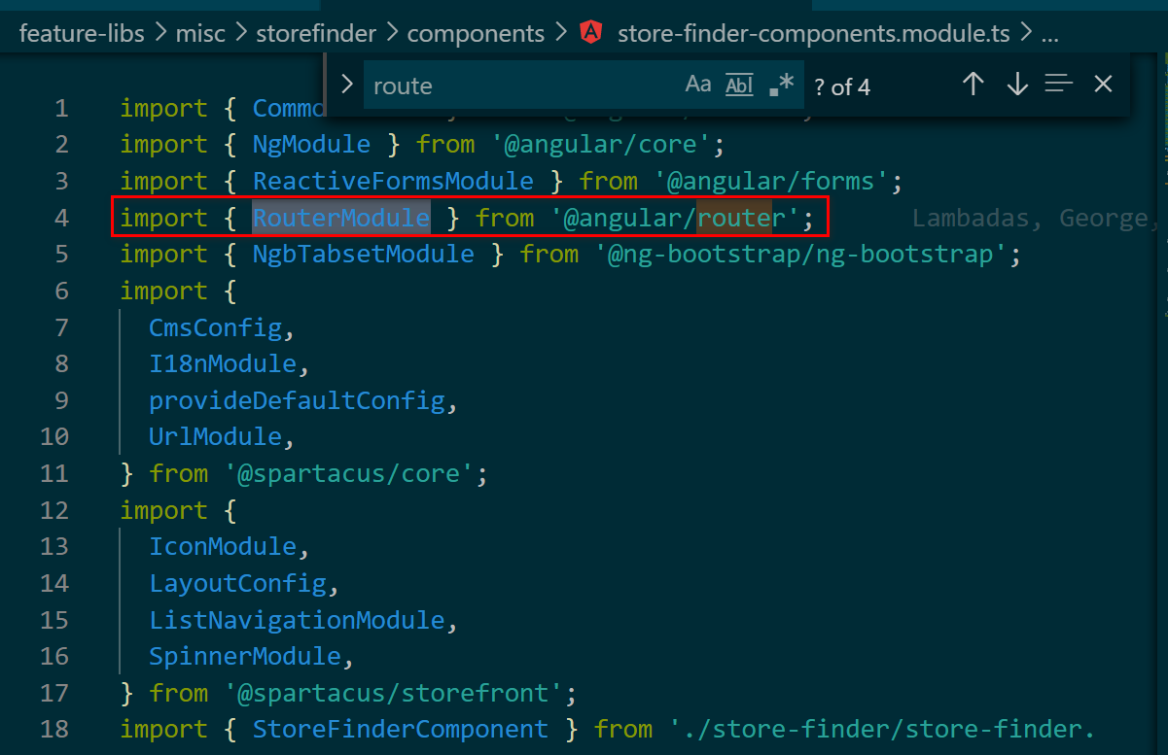Click 'NgModule' on line 2
This screenshot has width=1168, height=755.
(311, 145)
